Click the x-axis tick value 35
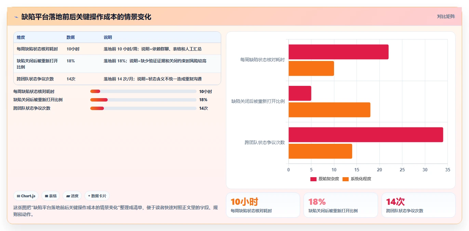 click(x=448, y=170)
